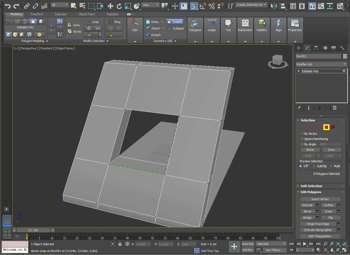Click the Configure Modifier Sets icon

pos(335,108)
